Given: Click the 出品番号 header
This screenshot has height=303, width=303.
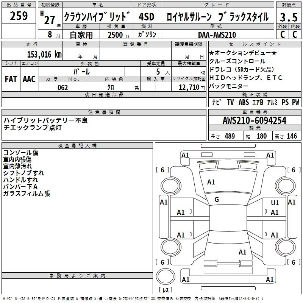Looking at the screenshot, I should 19,5.
